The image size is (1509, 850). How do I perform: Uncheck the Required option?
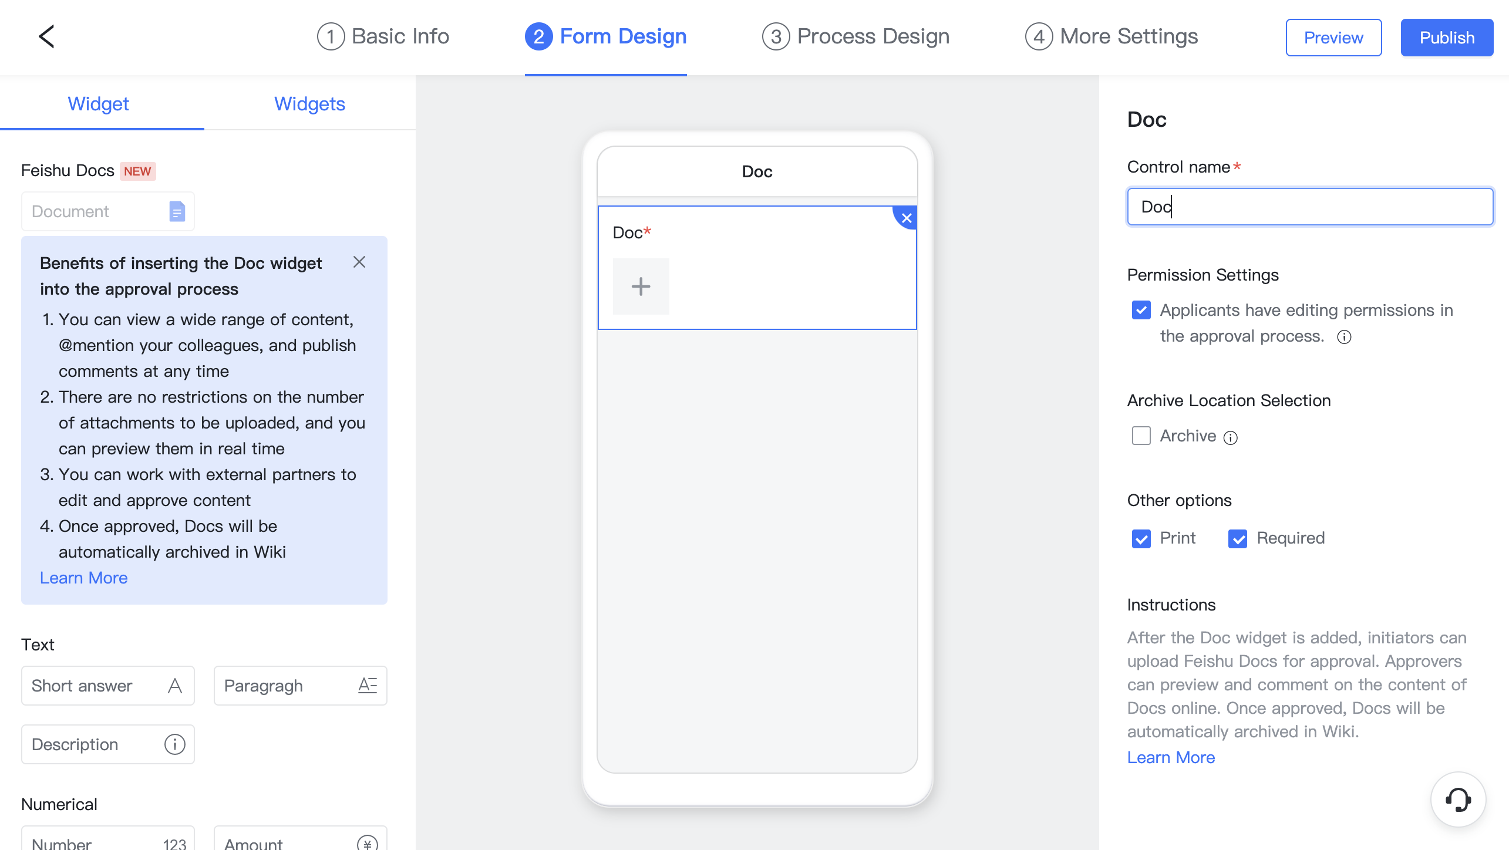point(1237,538)
